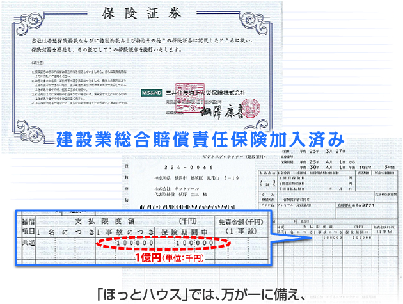403x304 pixels.
Task: Click the 5年間 period text
Action: tap(389, 167)
